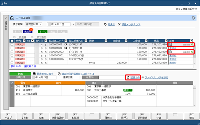The width and height of the screenshot is (200, 125).
Task: Click the sync icon in first 1000000002 row
Action: (x=66, y=45)
